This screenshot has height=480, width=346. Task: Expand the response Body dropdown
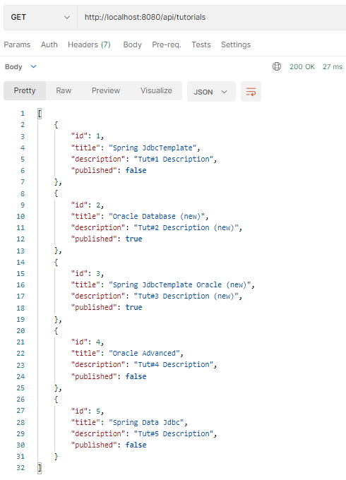coord(20,67)
